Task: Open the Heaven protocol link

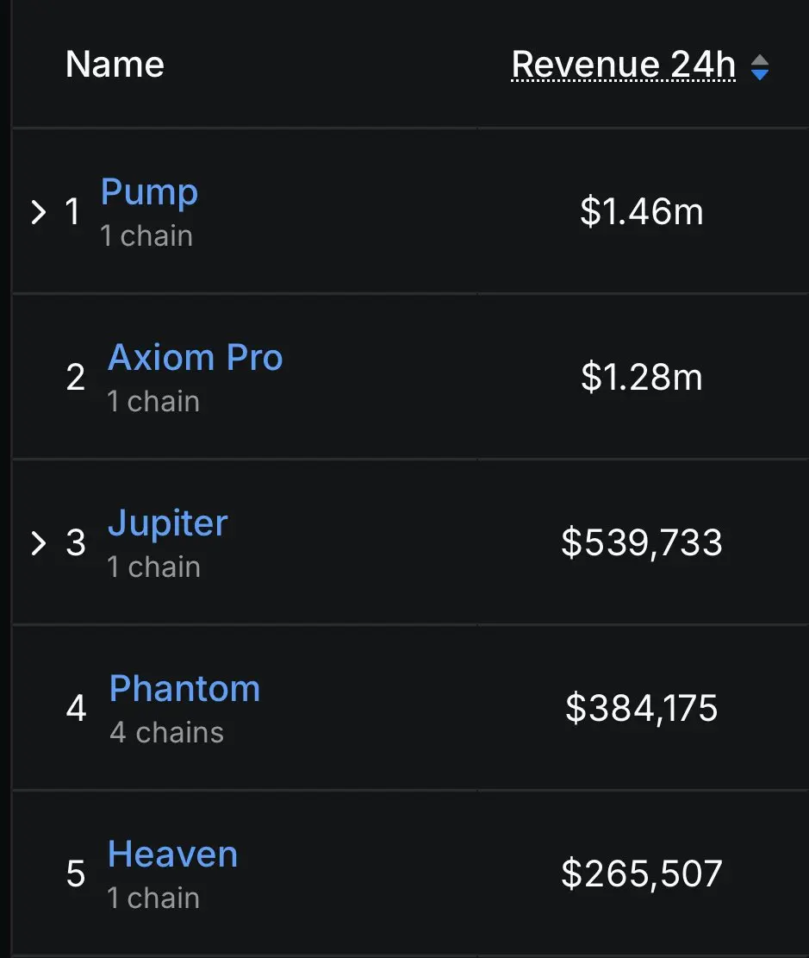Action: (173, 855)
